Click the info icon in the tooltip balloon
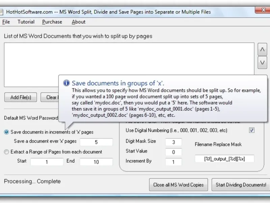Viewport: 270px width, 203px height. [66, 83]
